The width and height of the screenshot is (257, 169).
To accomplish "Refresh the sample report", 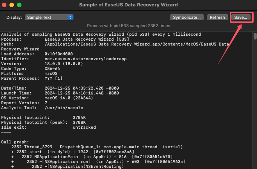I will [x=217, y=17].
